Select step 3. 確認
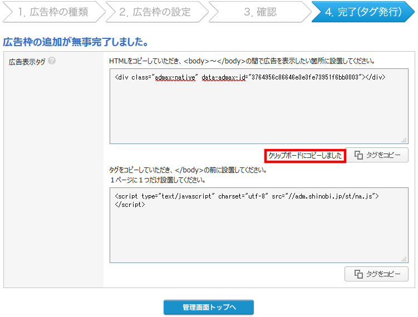 point(260,12)
